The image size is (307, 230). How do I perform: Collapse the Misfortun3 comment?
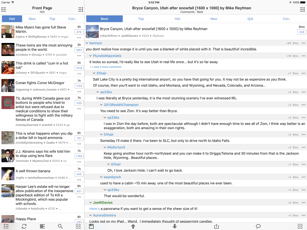coord(105,147)
